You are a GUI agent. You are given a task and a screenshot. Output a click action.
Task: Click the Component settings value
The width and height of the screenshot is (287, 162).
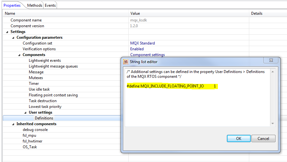tap(147, 55)
